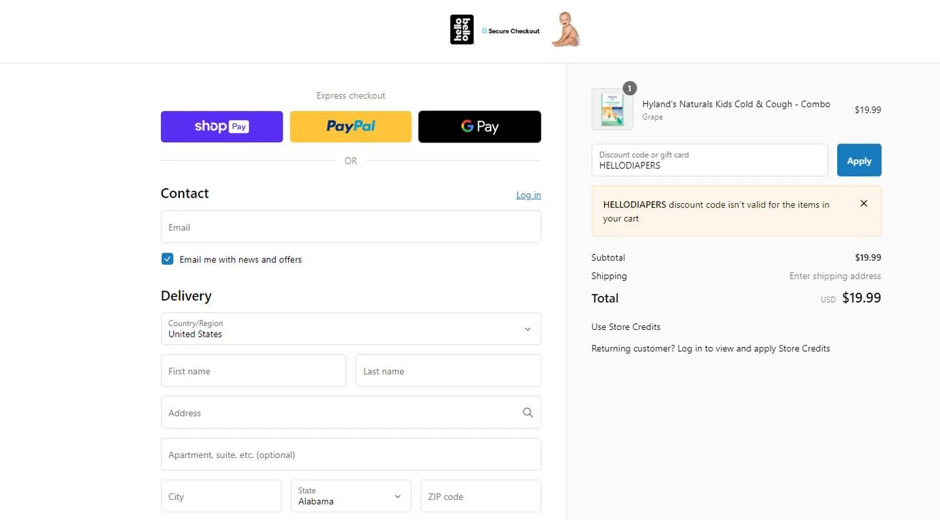Pay with Shop Pay
Screen dimensions: 940x520
click(222, 127)
